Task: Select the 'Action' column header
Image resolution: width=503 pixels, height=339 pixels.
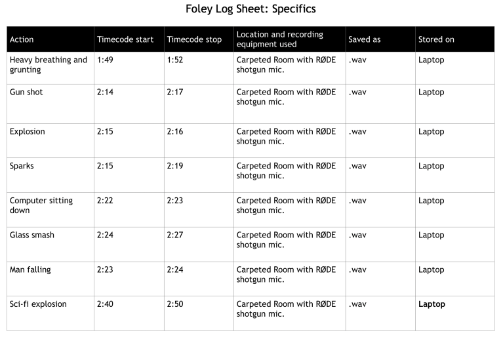Action: coord(22,39)
